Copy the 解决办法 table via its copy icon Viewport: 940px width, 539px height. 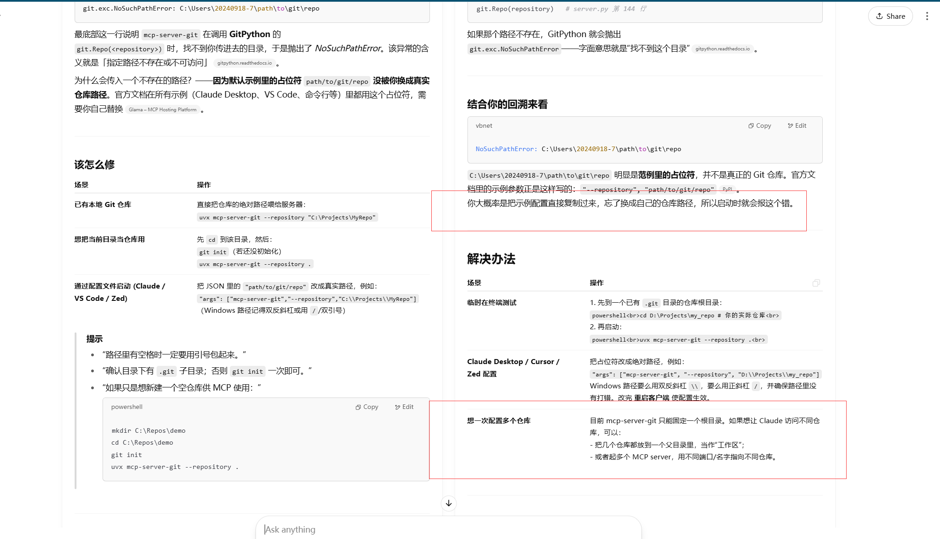pyautogui.click(x=816, y=283)
